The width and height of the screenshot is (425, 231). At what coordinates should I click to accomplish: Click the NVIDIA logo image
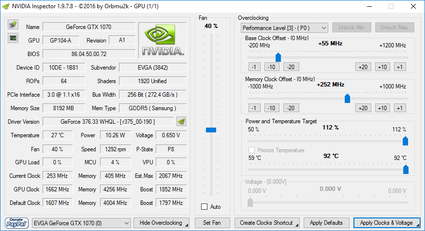[x=162, y=40]
